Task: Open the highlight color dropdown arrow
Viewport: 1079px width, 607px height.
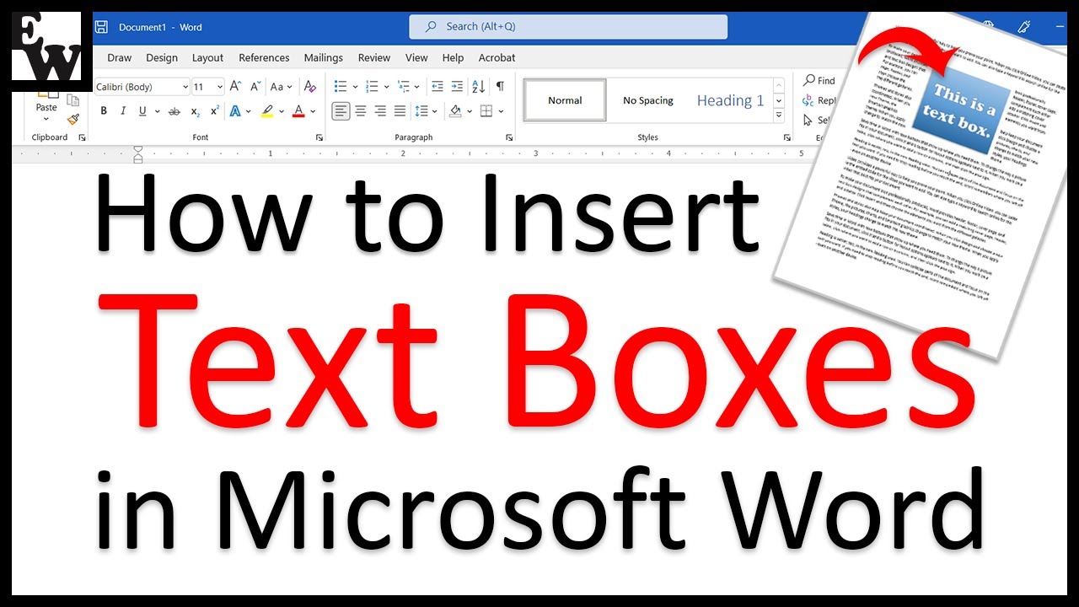Action: (282, 111)
